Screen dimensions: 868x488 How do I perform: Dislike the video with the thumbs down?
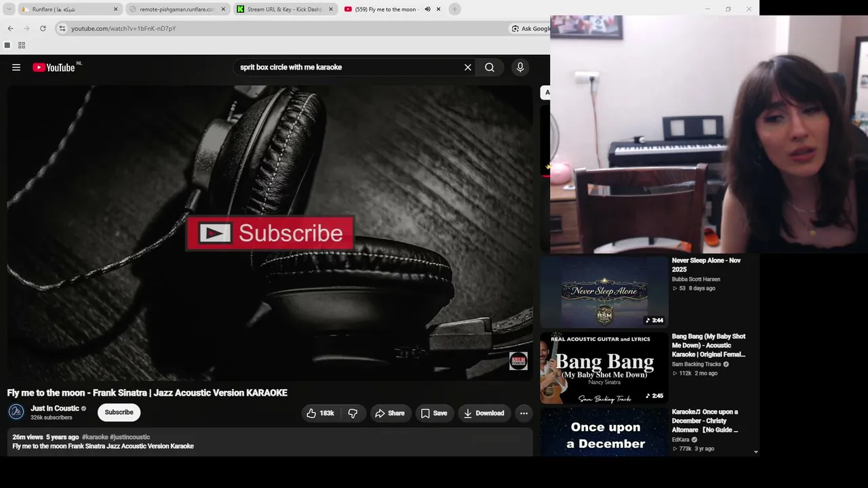[353, 413]
